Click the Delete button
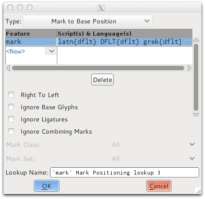Viewport: 205px width, 199px height. (102, 80)
